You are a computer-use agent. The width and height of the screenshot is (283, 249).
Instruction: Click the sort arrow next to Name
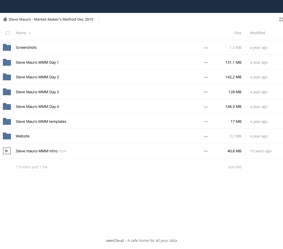click(30, 33)
